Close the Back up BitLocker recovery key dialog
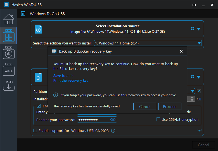218x151 pixels. tap(181, 51)
